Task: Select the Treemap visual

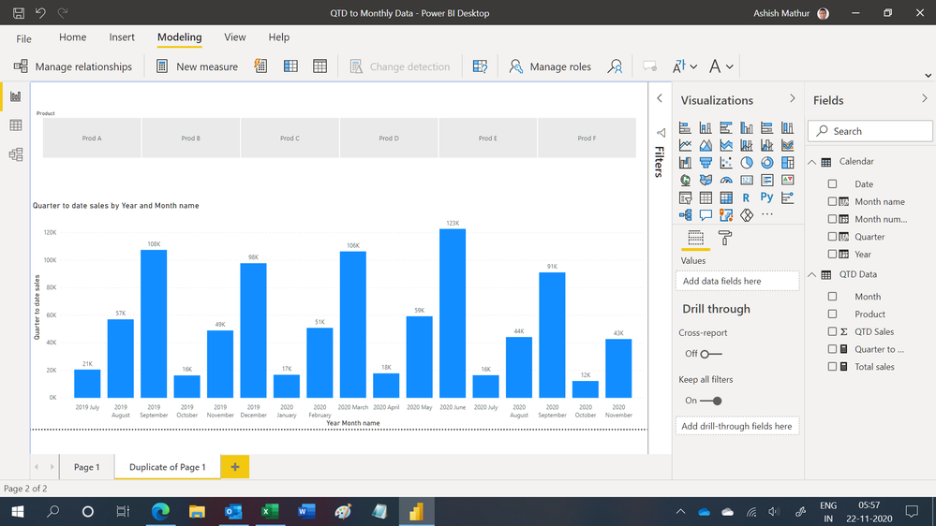Action: pyautogui.click(x=787, y=162)
